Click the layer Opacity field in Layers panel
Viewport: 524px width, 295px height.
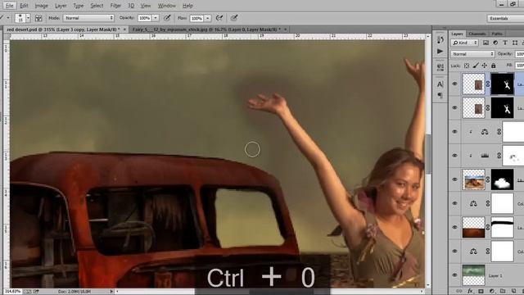pyautogui.click(x=519, y=54)
